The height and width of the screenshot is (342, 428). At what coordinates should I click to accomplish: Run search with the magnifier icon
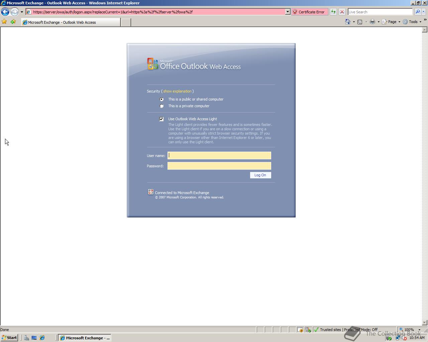(x=417, y=12)
